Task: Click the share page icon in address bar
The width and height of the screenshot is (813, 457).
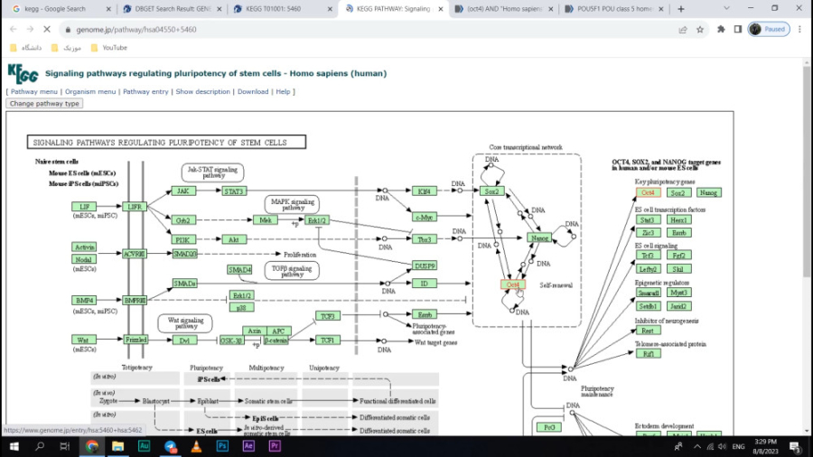Action: click(x=683, y=29)
